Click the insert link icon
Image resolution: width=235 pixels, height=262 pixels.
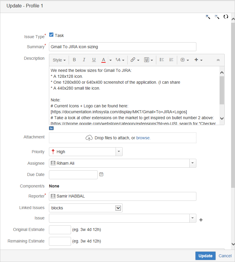tap(133, 60)
